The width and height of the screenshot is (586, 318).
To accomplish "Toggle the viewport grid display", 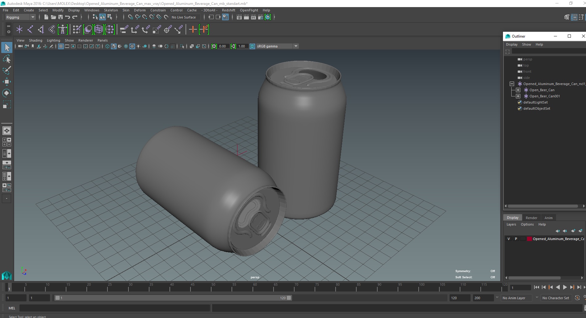I will coord(61,46).
